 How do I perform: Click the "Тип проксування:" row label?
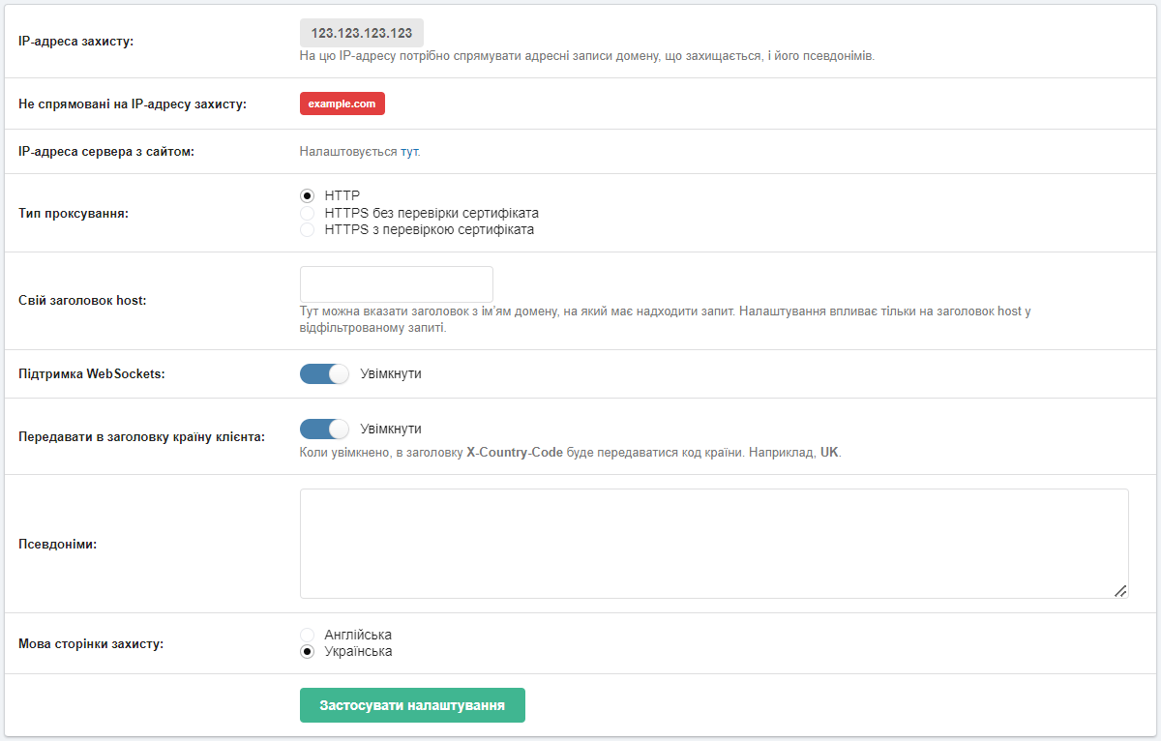pos(74,213)
